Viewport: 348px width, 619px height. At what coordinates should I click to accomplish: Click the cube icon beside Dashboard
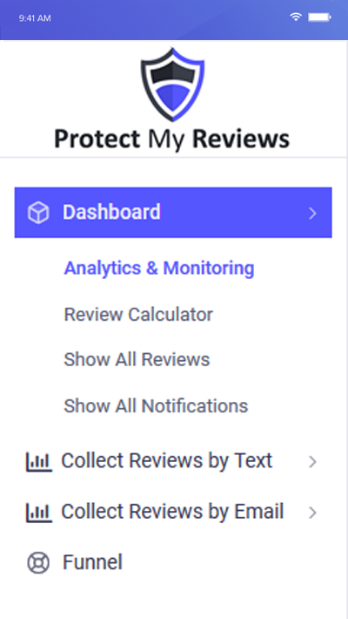[x=38, y=213]
